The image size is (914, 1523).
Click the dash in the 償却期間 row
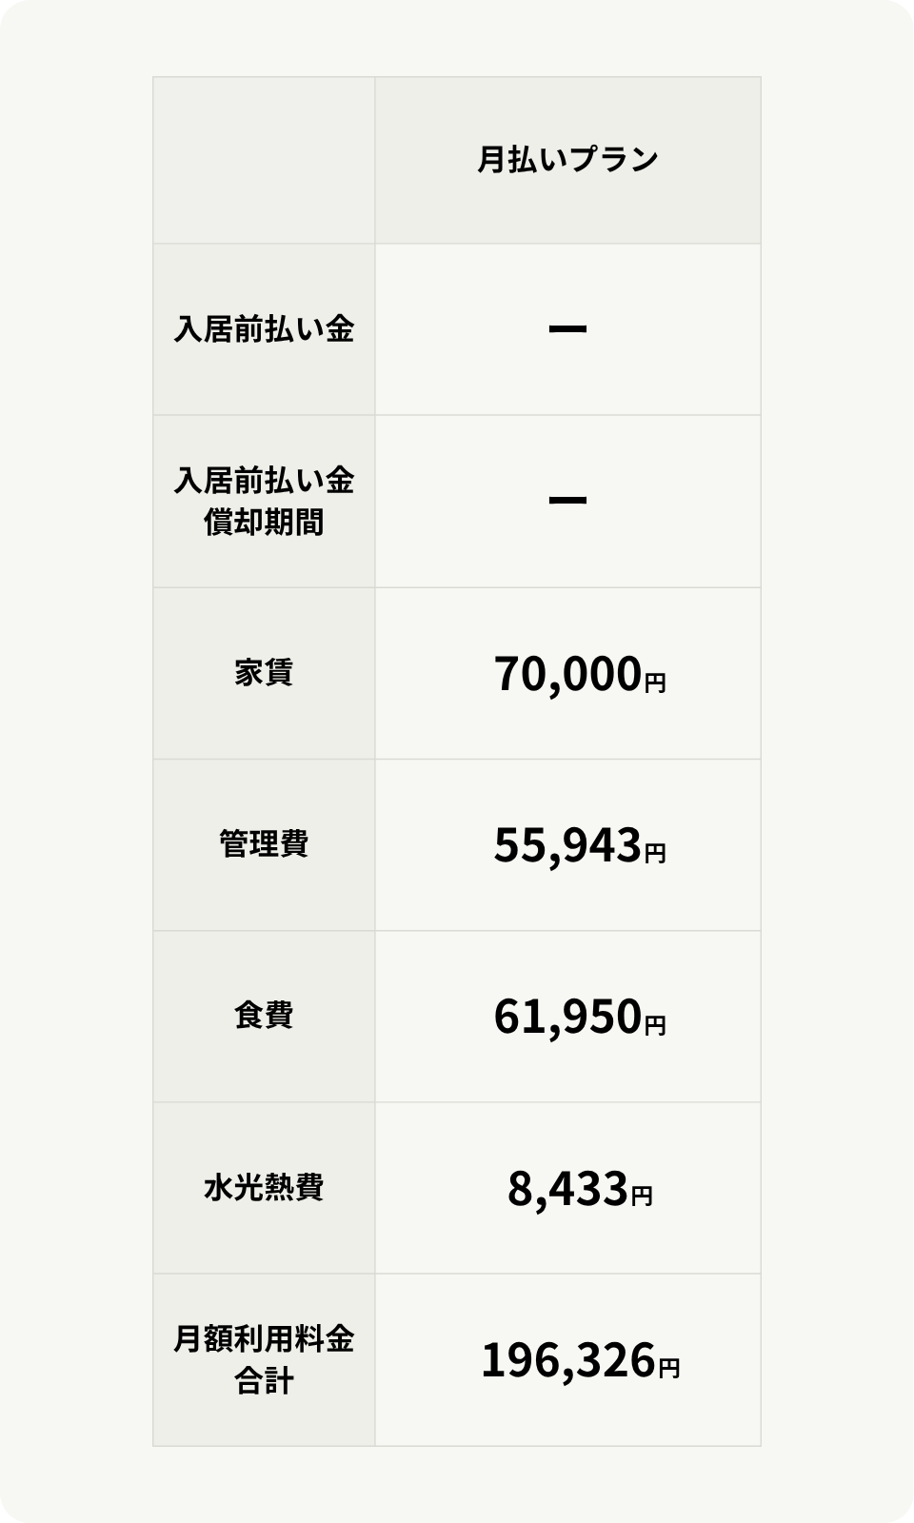(x=567, y=501)
